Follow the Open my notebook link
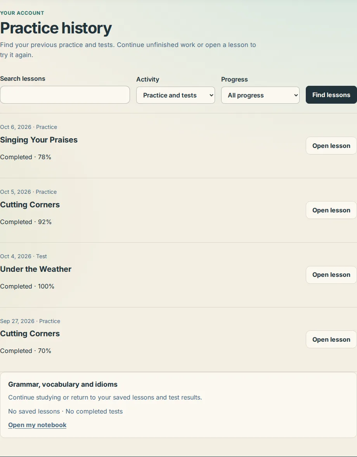Viewport: 357px width, 457px height. click(37, 425)
